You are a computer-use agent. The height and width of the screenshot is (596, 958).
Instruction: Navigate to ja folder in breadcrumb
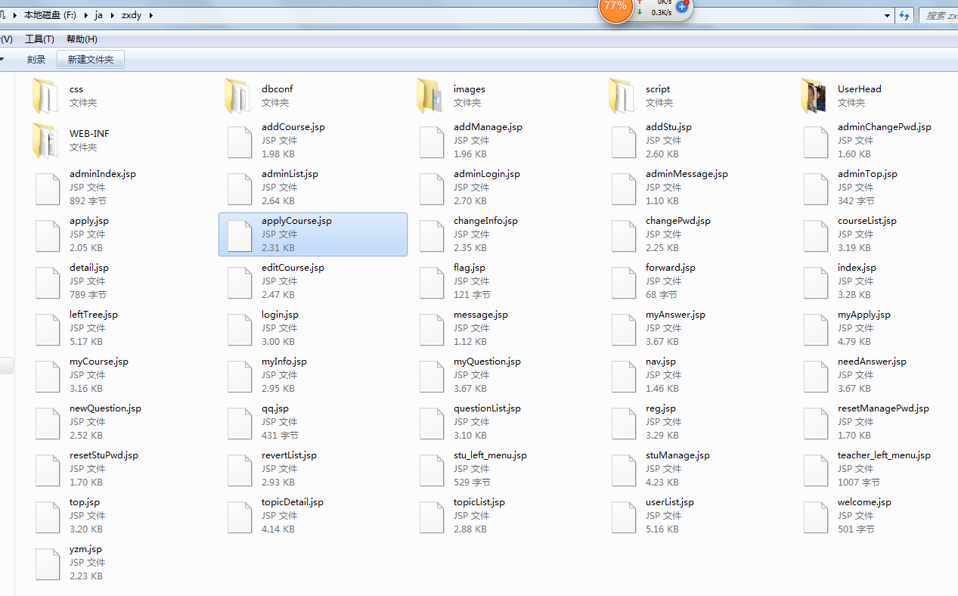click(x=98, y=15)
